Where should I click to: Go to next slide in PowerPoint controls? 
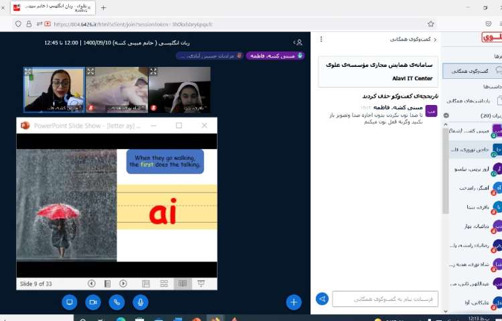pos(123,284)
